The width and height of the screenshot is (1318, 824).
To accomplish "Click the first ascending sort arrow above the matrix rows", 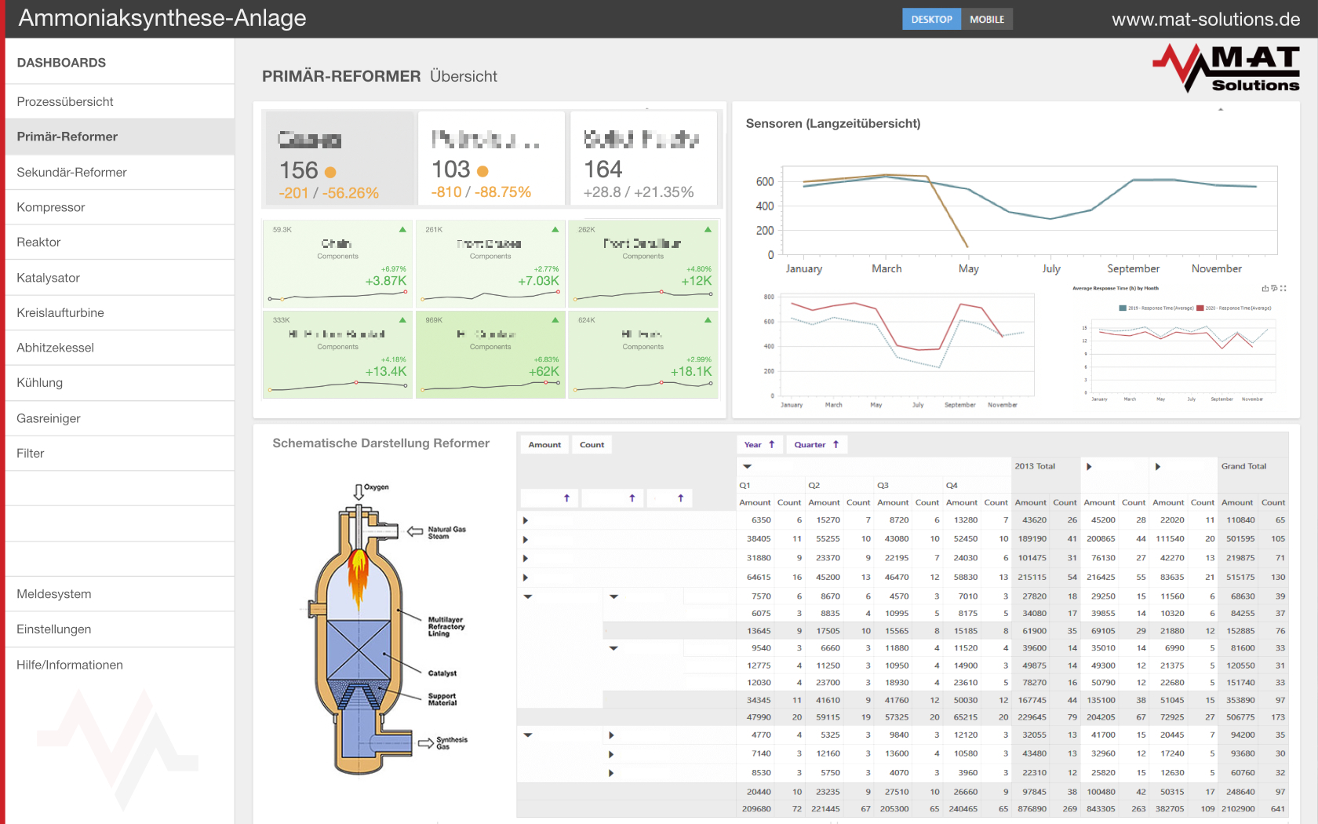I will (x=565, y=498).
